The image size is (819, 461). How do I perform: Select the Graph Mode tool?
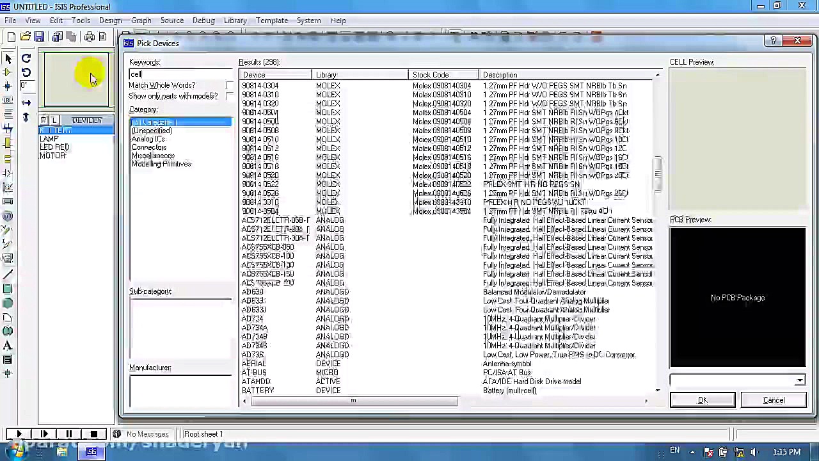8,187
